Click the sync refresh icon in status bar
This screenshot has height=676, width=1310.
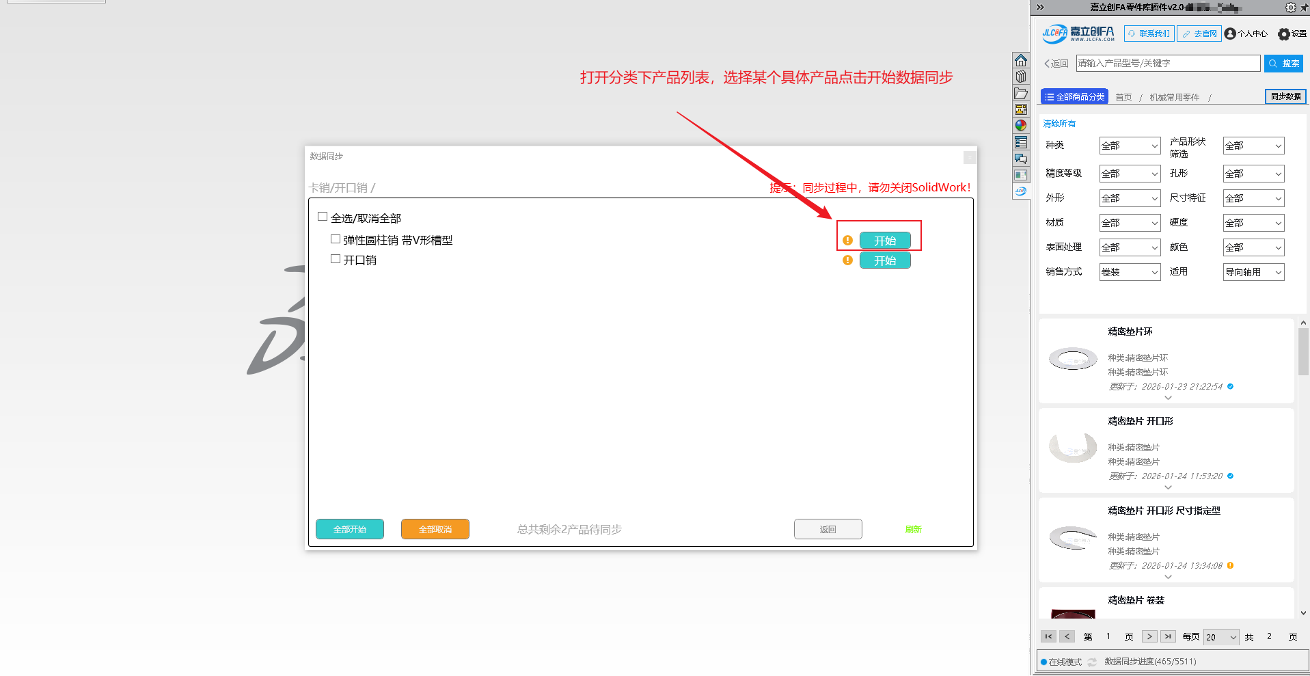pos(1092,662)
